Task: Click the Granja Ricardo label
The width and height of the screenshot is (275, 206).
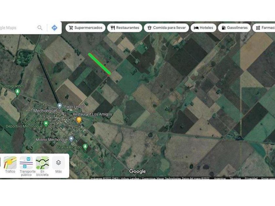Action: (x=69, y=147)
